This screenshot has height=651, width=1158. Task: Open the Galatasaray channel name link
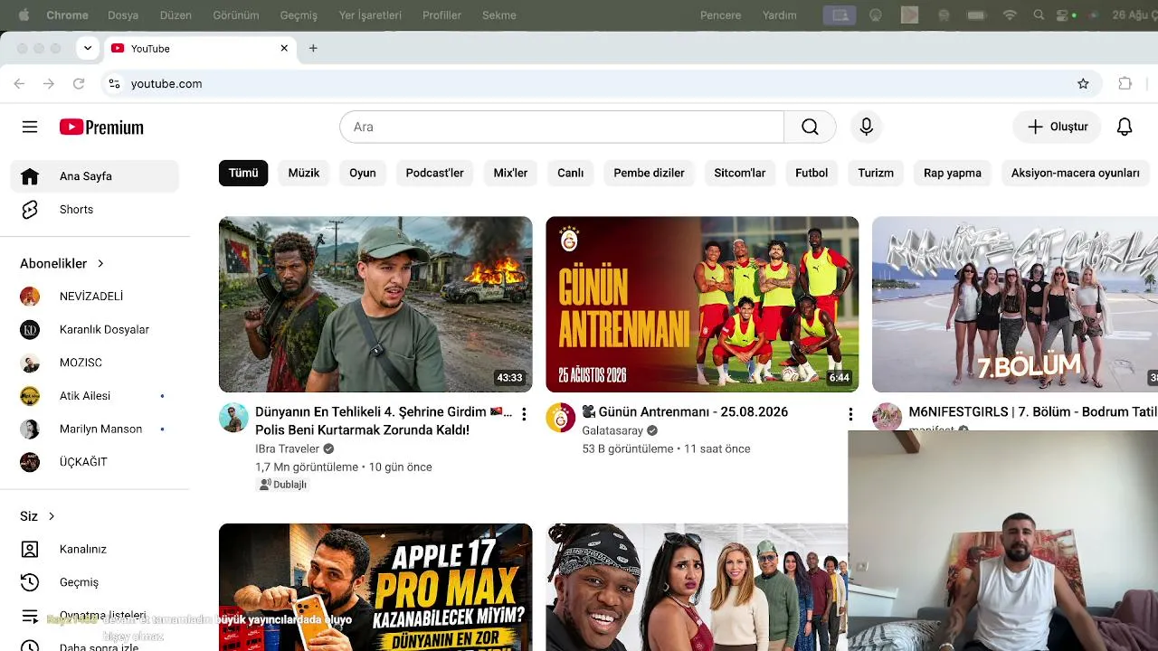point(612,430)
